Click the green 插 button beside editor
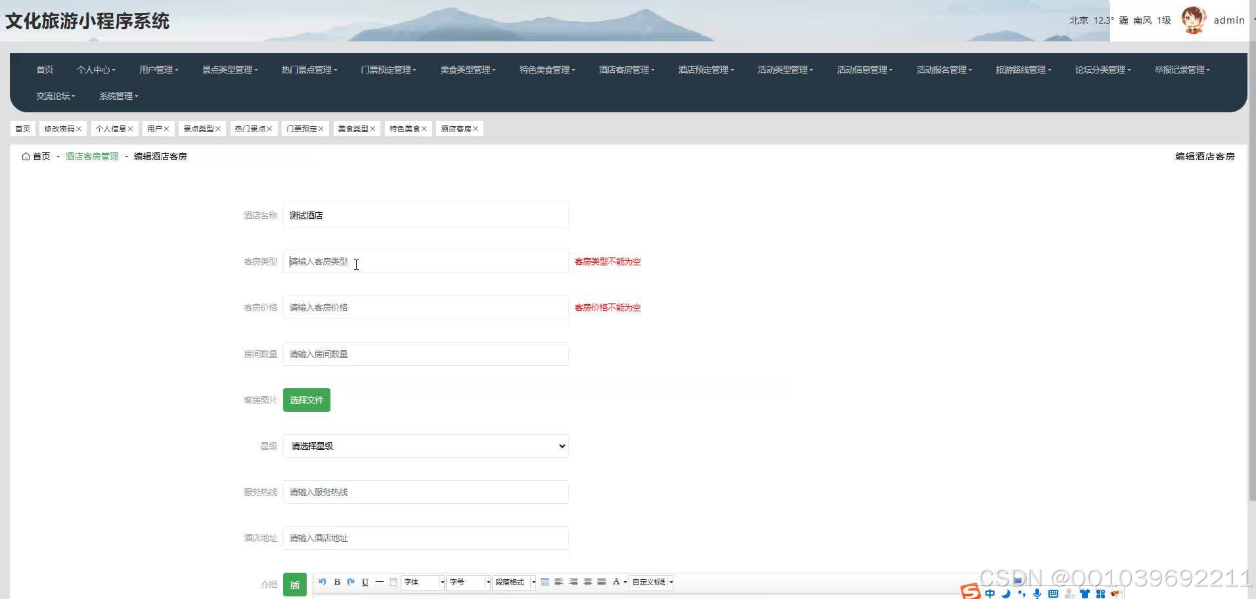Image resolution: width=1256 pixels, height=599 pixels. click(295, 585)
